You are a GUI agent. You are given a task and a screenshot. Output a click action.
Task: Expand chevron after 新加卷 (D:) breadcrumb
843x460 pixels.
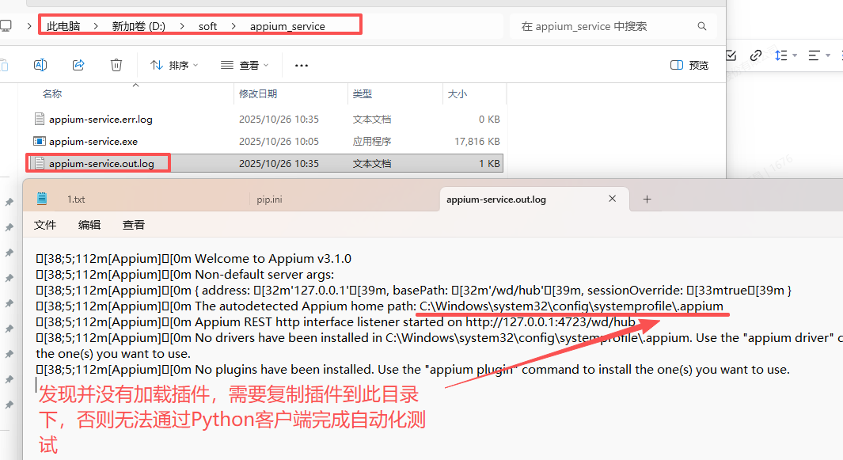pos(182,26)
